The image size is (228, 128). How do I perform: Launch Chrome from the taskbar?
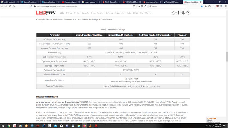(9, 126)
